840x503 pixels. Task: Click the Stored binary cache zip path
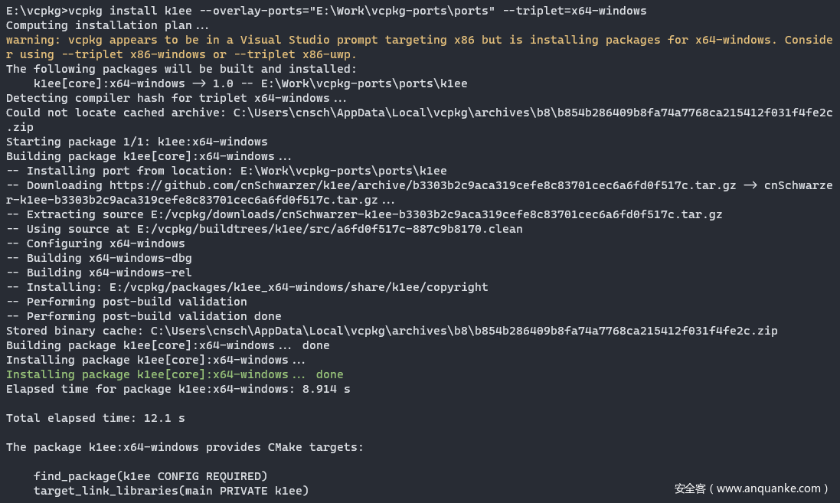pyautogui.click(x=463, y=331)
